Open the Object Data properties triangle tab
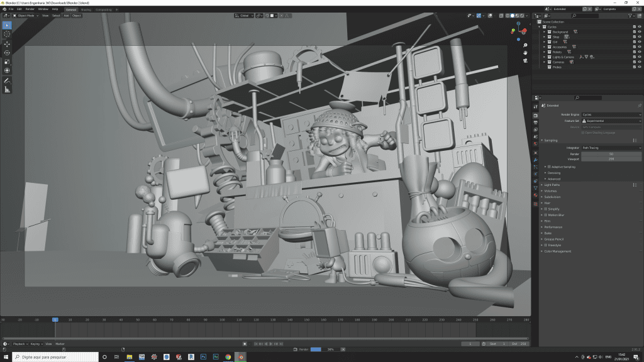Image resolution: width=644 pixels, height=362 pixels. pyautogui.click(x=536, y=189)
